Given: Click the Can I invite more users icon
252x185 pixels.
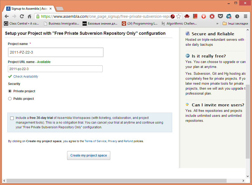Looking at the screenshot, I should [187, 105].
